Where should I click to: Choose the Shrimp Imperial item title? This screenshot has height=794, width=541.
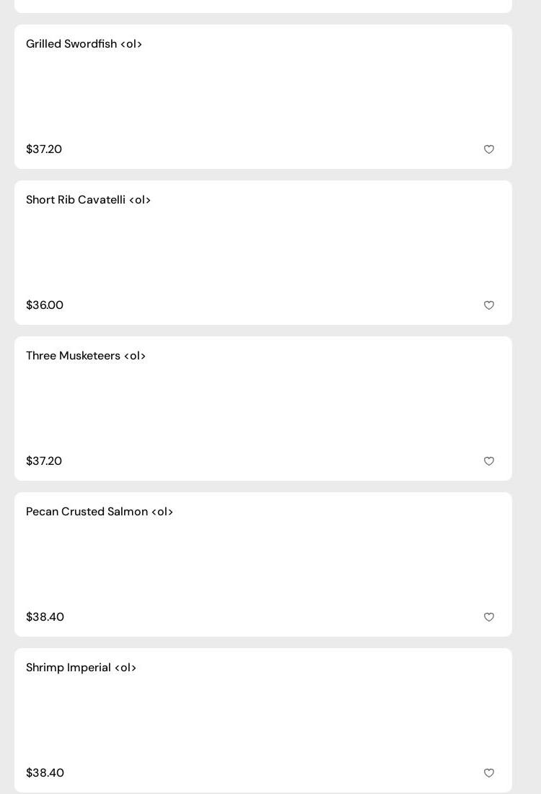coord(81,668)
